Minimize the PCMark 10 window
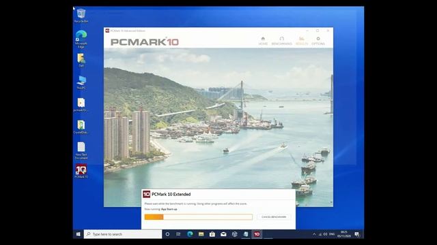Screen dimensions: 437x245 coord(307,31)
